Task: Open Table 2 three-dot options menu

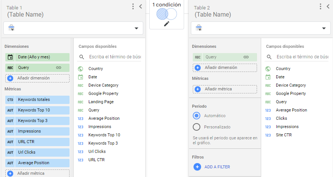Action: (321, 6)
